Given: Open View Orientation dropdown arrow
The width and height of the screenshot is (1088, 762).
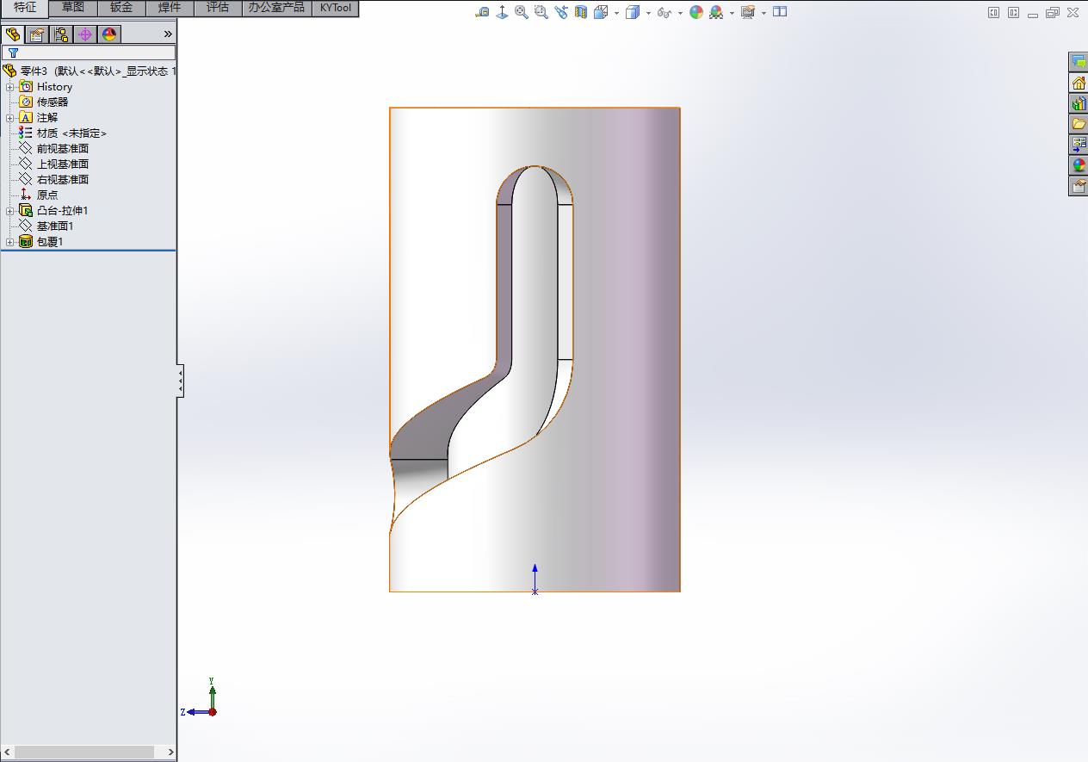Looking at the screenshot, I should coord(616,13).
